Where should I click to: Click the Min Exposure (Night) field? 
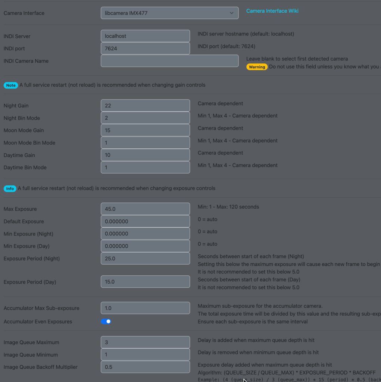pos(145,234)
